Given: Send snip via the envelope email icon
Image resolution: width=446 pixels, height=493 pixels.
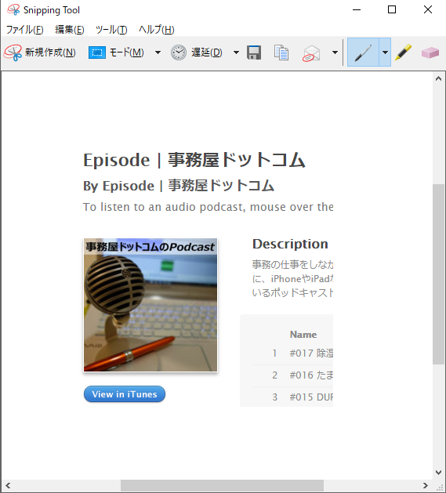Looking at the screenshot, I should click(x=311, y=53).
